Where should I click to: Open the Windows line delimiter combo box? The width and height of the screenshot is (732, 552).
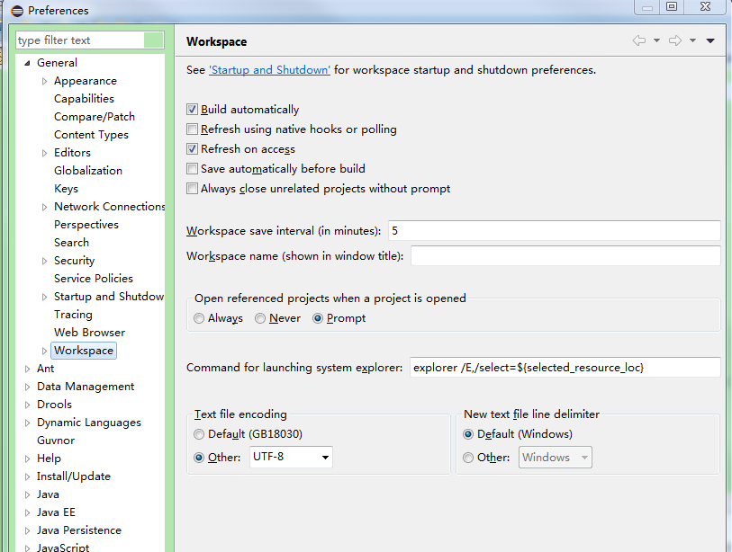tap(555, 458)
